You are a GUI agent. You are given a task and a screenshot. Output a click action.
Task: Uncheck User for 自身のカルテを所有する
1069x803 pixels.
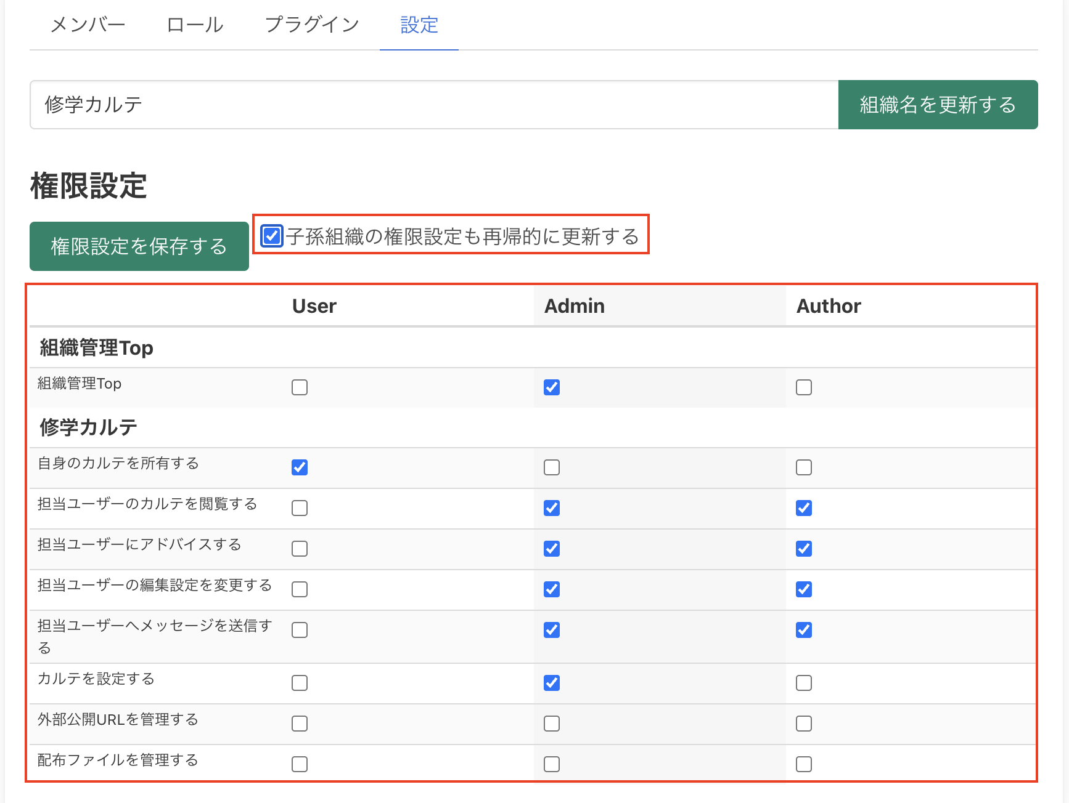tap(300, 467)
